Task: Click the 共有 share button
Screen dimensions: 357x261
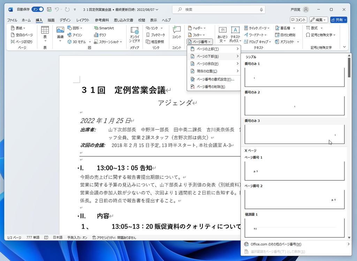Action: 337,20
